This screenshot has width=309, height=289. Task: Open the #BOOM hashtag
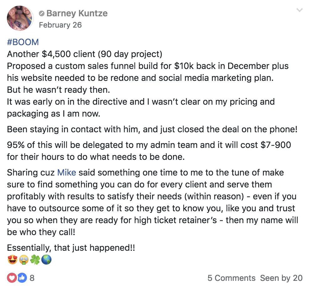click(x=23, y=42)
